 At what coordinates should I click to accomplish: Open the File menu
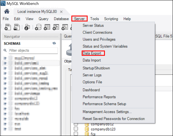[6, 19]
